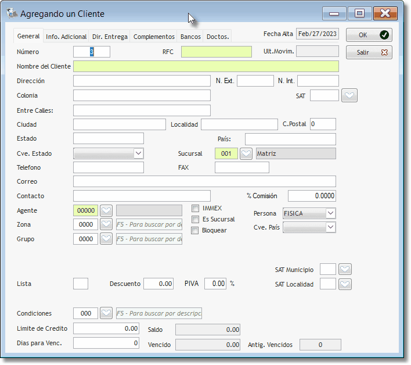Click the RFC input field

point(217,52)
